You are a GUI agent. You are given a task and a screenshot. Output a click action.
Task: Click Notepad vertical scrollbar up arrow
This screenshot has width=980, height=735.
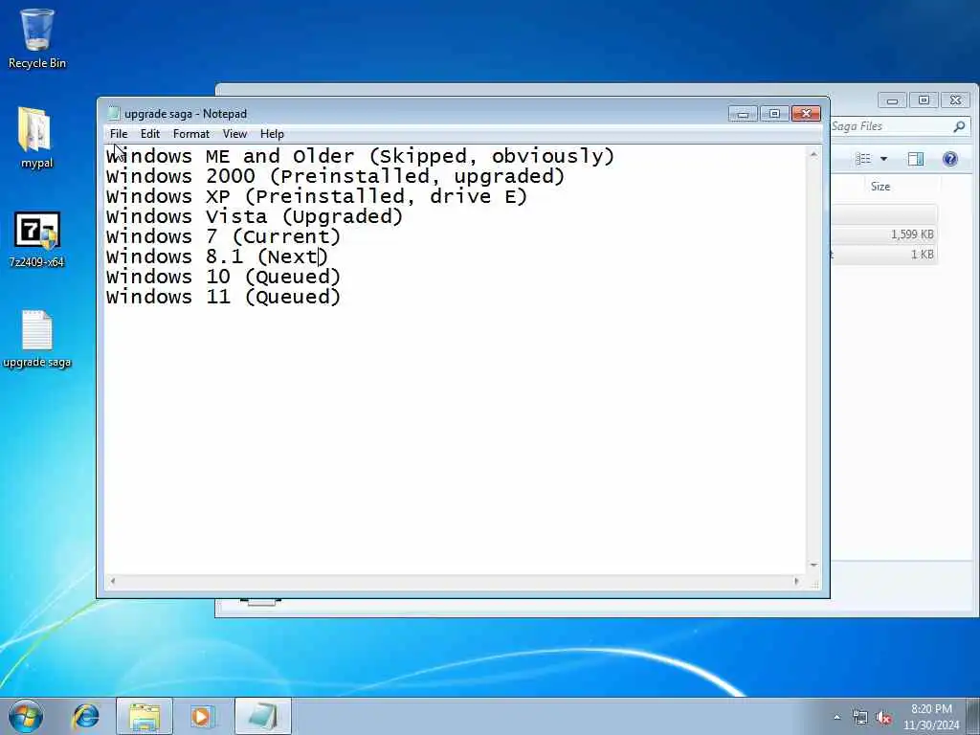[813, 154]
